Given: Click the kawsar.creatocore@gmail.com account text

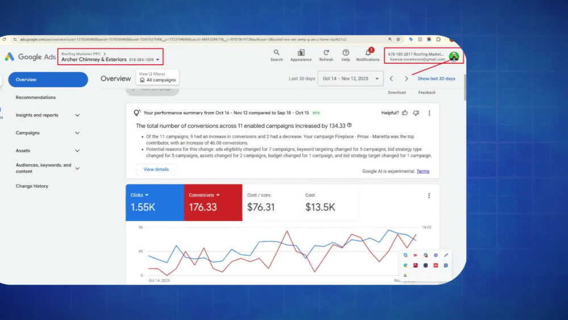Looking at the screenshot, I should coord(417,60).
